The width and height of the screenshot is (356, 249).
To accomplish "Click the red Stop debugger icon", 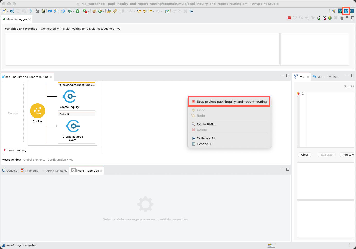I will pos(289,18).
